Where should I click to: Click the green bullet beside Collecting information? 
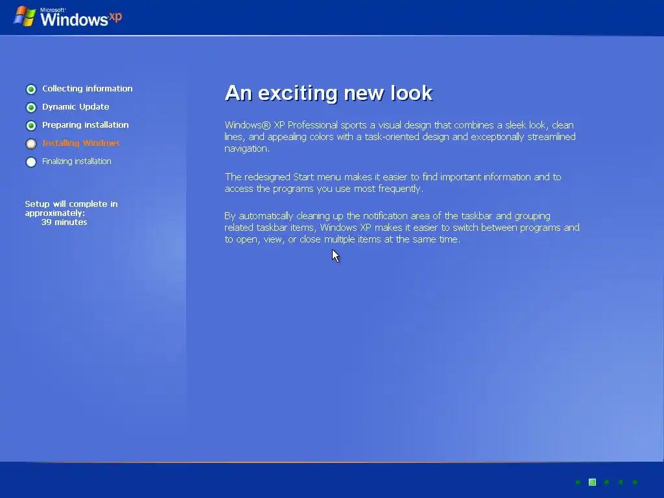tap(31, 89)
